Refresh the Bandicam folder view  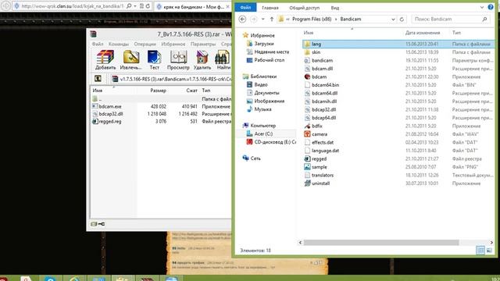pyautogui.click(x=402, y=19)
